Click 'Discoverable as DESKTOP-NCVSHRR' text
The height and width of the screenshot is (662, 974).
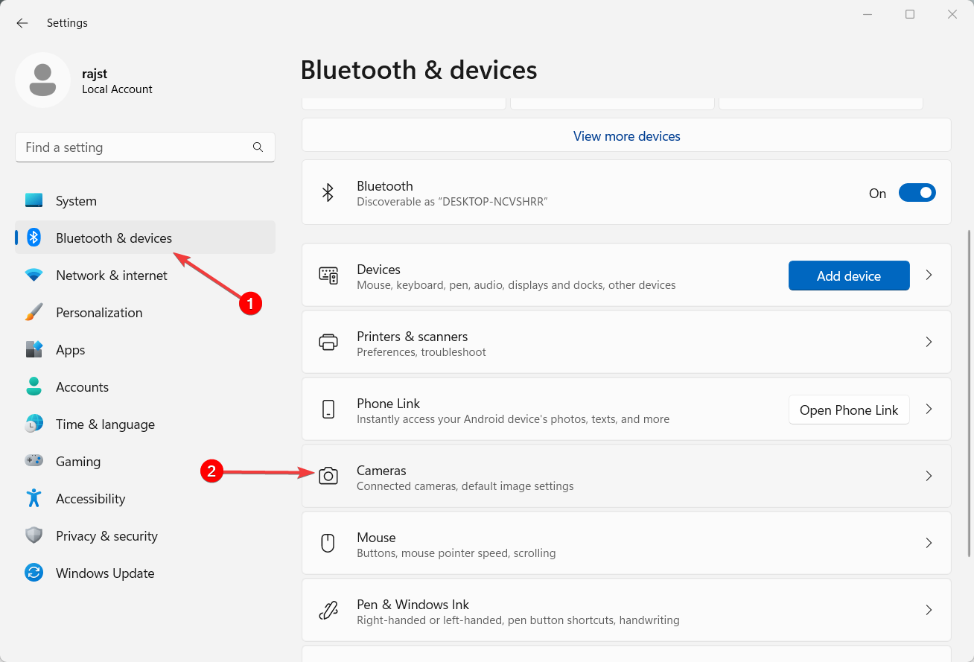click(x=452, y=201)
